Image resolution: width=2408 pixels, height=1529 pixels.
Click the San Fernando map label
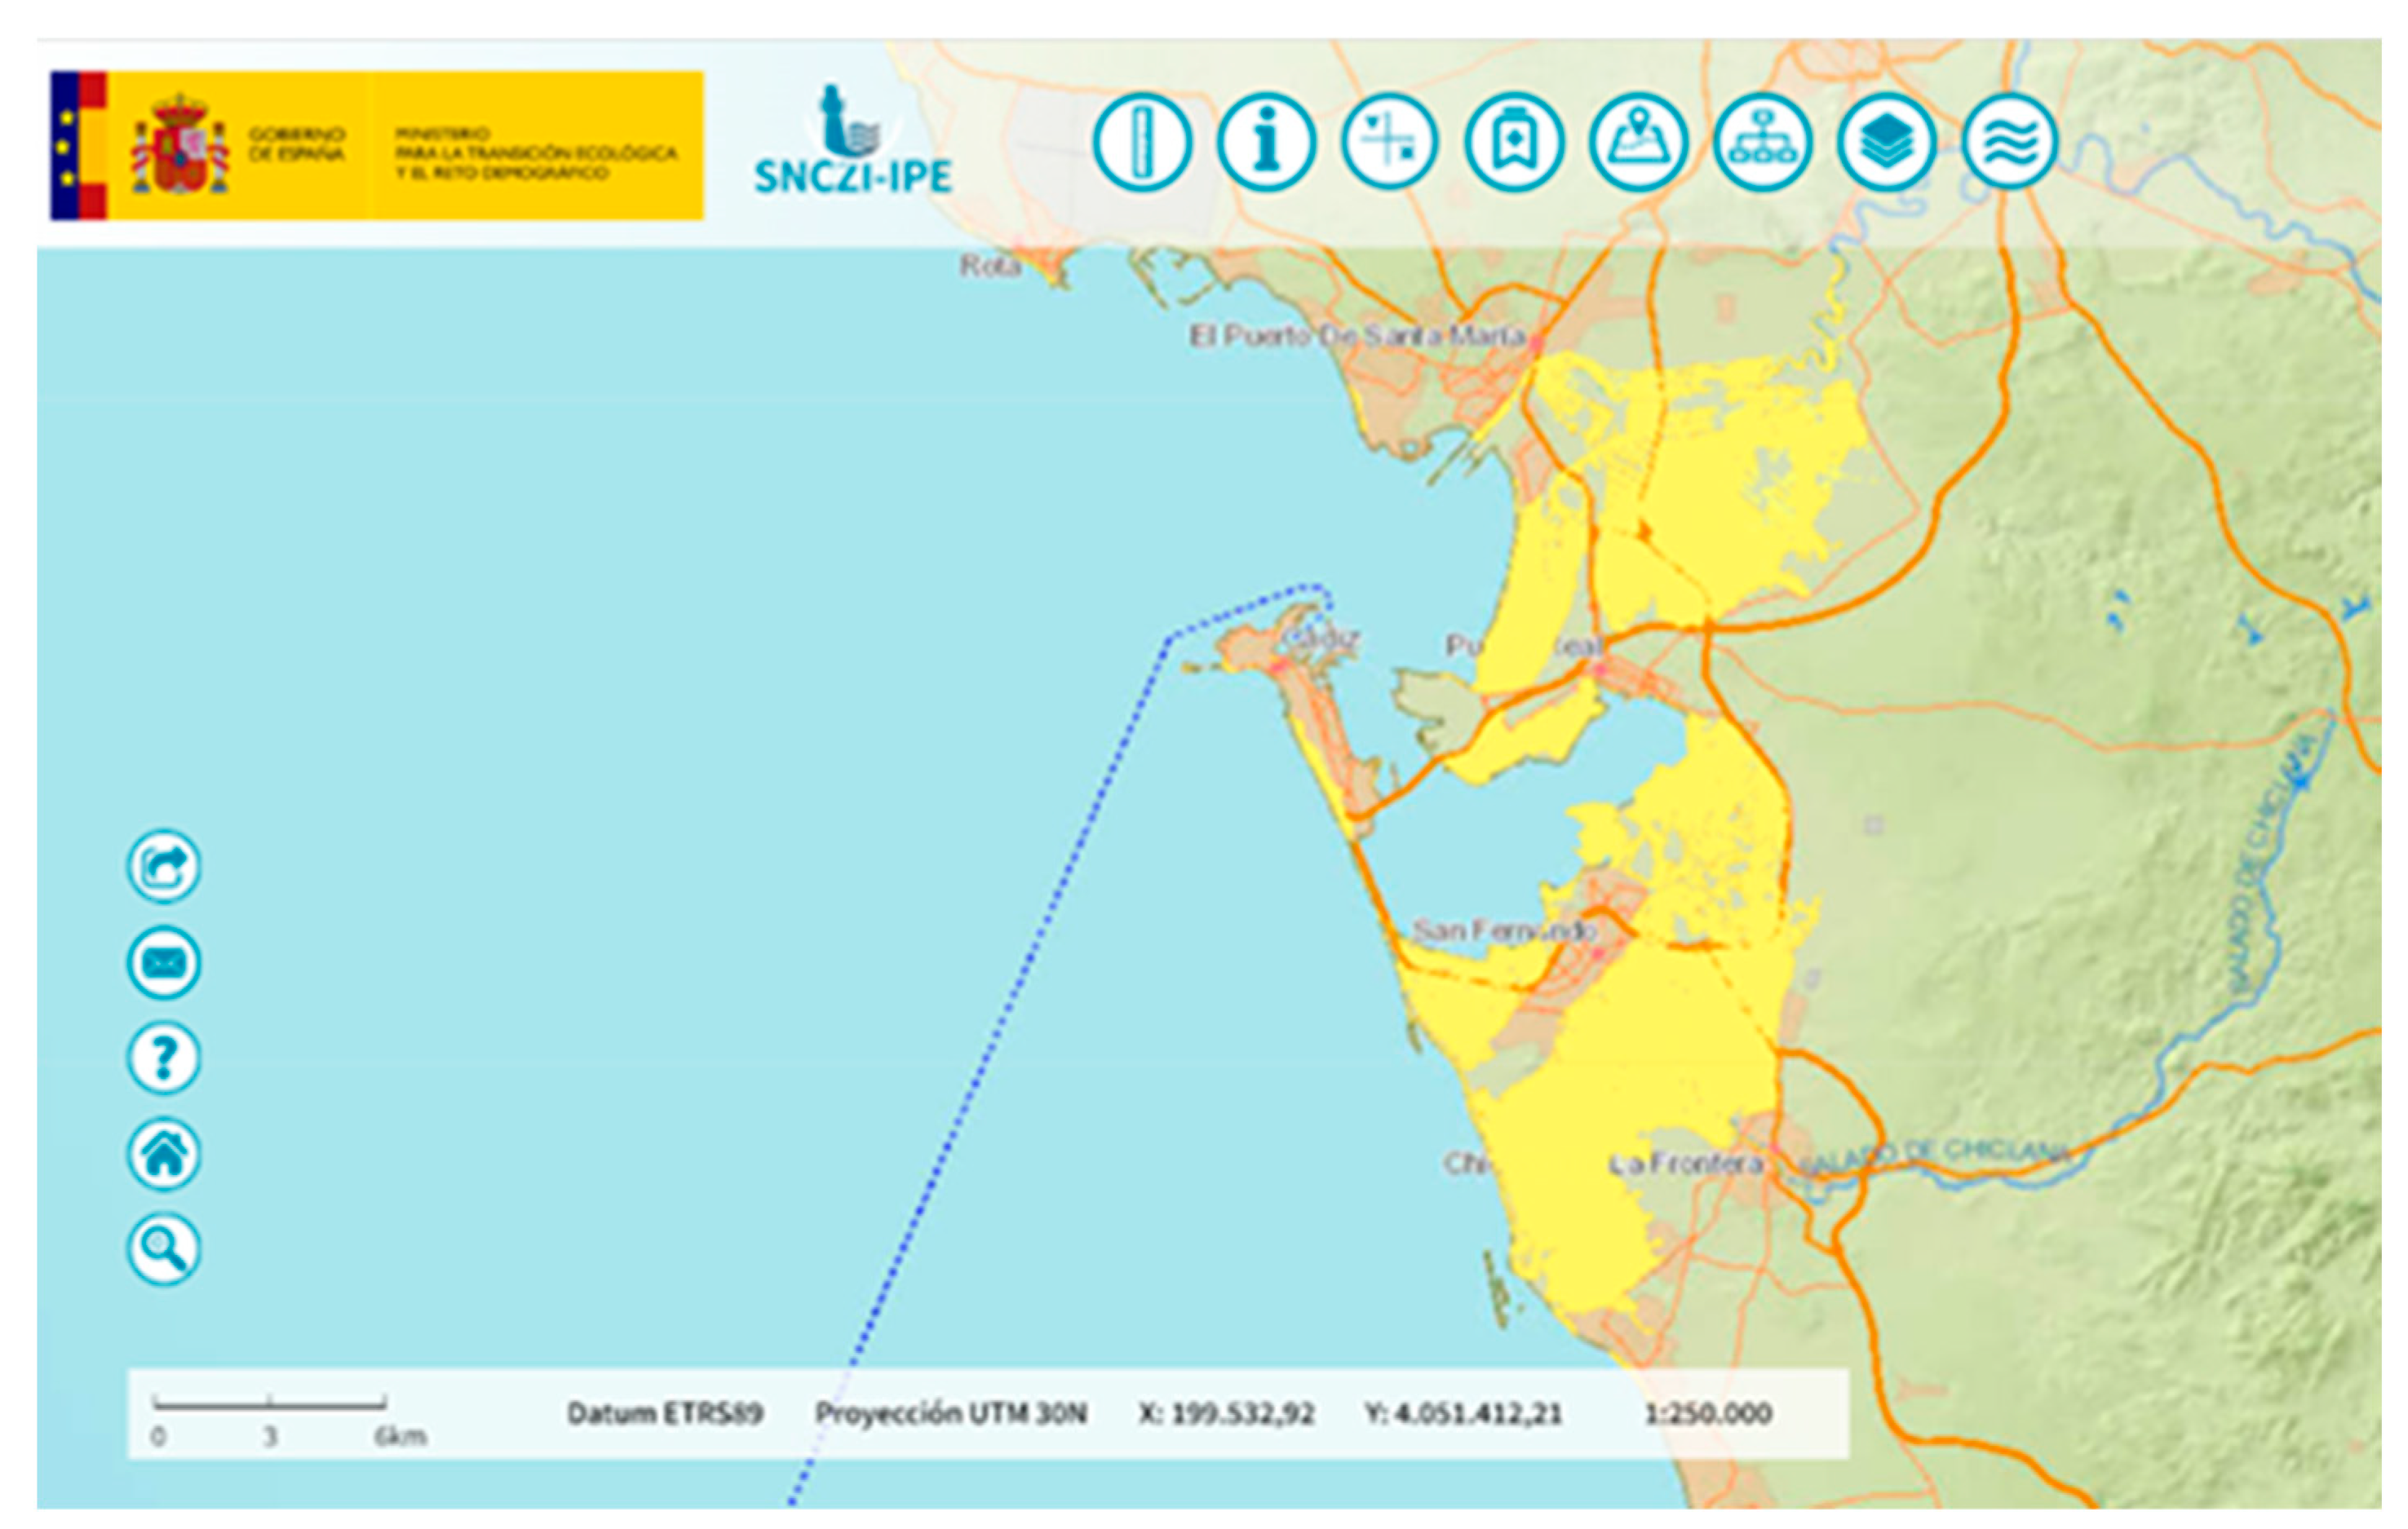click(x=1503, y=931)
